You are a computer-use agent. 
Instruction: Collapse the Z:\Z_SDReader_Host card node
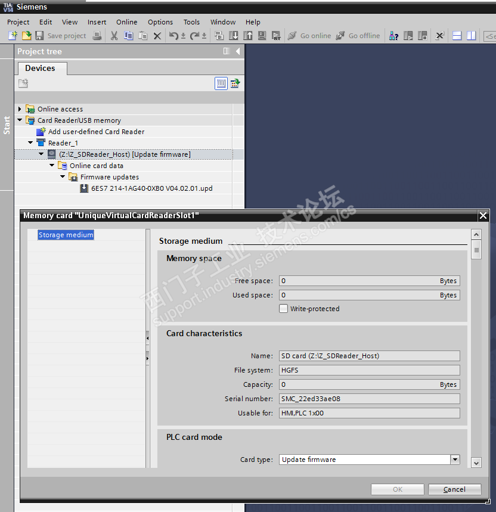point(41,153)
